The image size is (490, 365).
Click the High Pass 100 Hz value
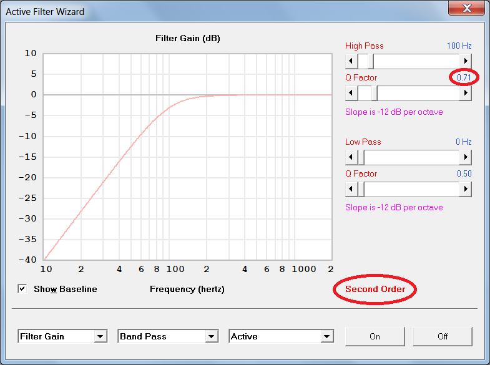tap(459, 46)
